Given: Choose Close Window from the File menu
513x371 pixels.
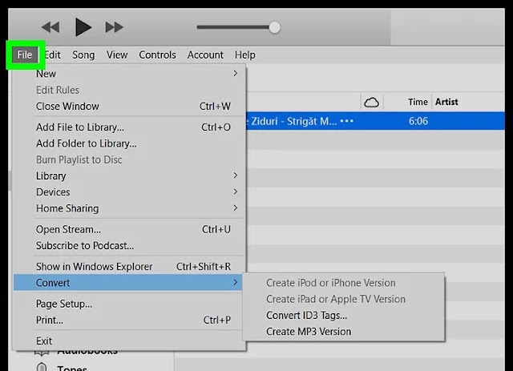Looking at the screenshot, I should [129, 107].
